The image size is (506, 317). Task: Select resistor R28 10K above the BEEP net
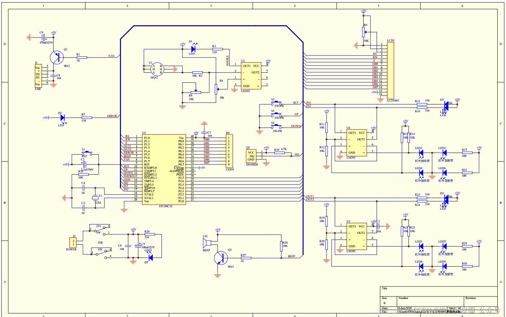tap(281, 246)
